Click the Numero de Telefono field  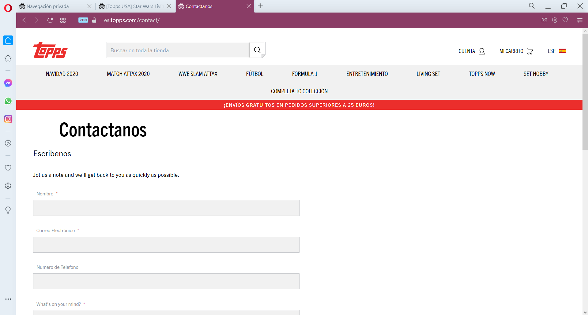coord(166,281)
